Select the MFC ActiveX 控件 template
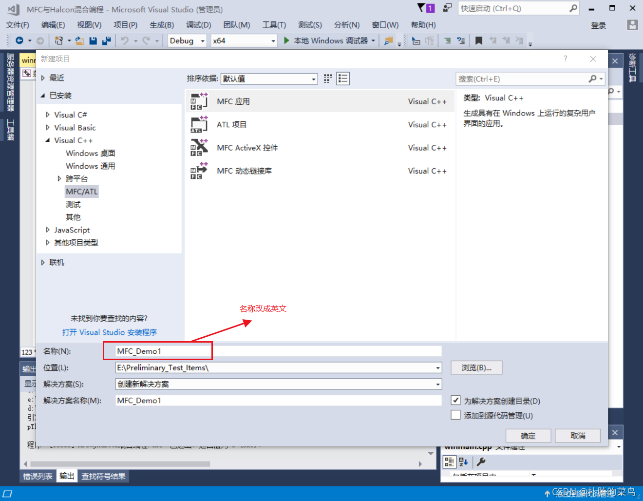643x501 pixels. pyautogui.click(x=320, y=148)
